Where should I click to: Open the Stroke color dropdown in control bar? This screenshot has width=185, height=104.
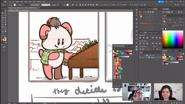(17, 5)
